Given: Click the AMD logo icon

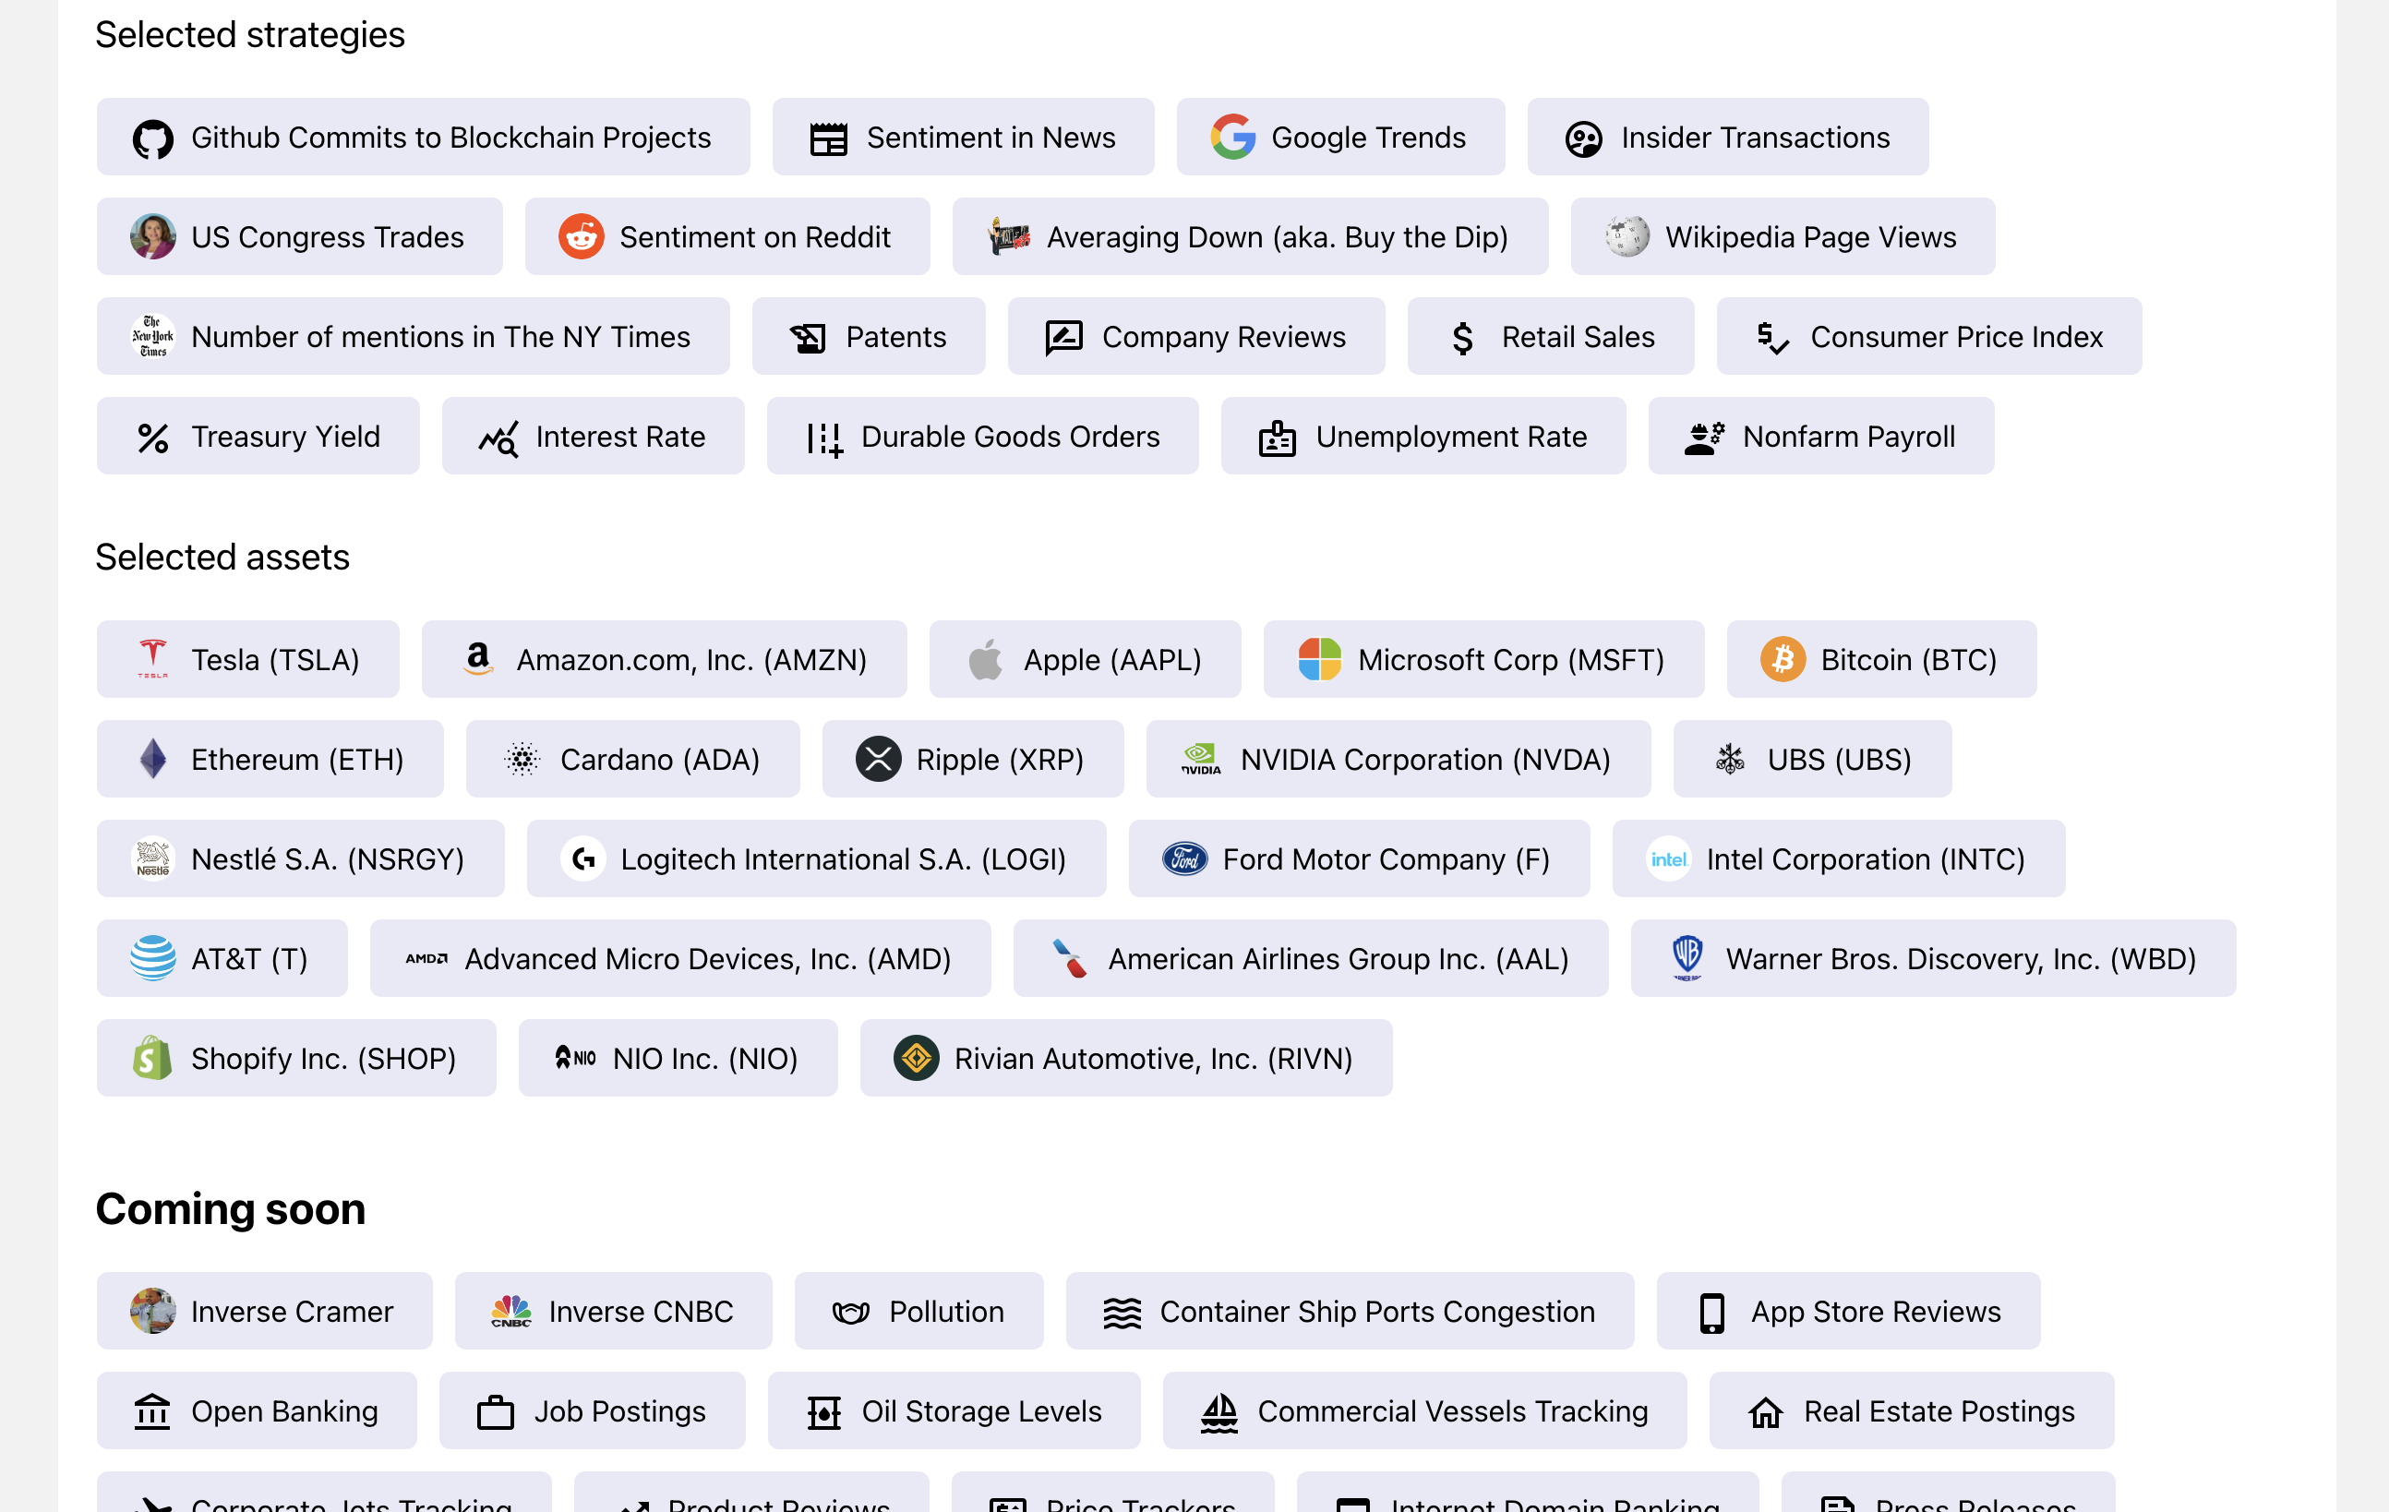Looking at the screenshot, I should coord(426,959).
